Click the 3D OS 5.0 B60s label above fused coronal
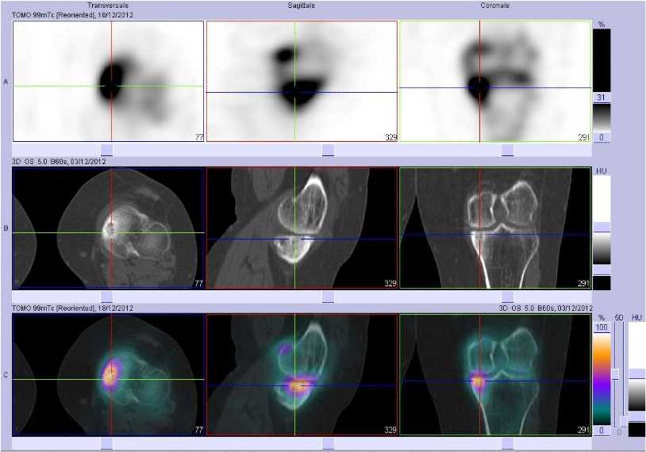This screenshot has height=452, width=646. click(x=545, y=308)
